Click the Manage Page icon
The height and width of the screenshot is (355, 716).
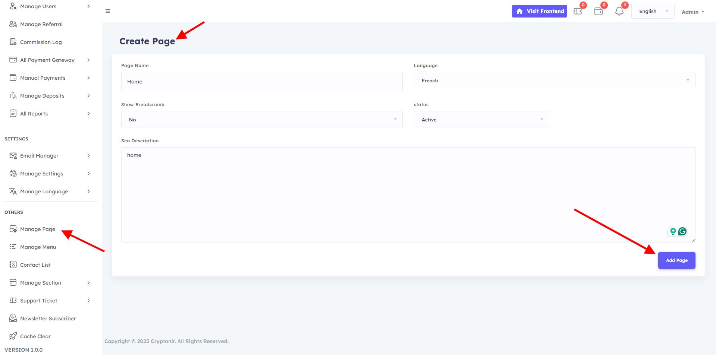click(13, 229)
